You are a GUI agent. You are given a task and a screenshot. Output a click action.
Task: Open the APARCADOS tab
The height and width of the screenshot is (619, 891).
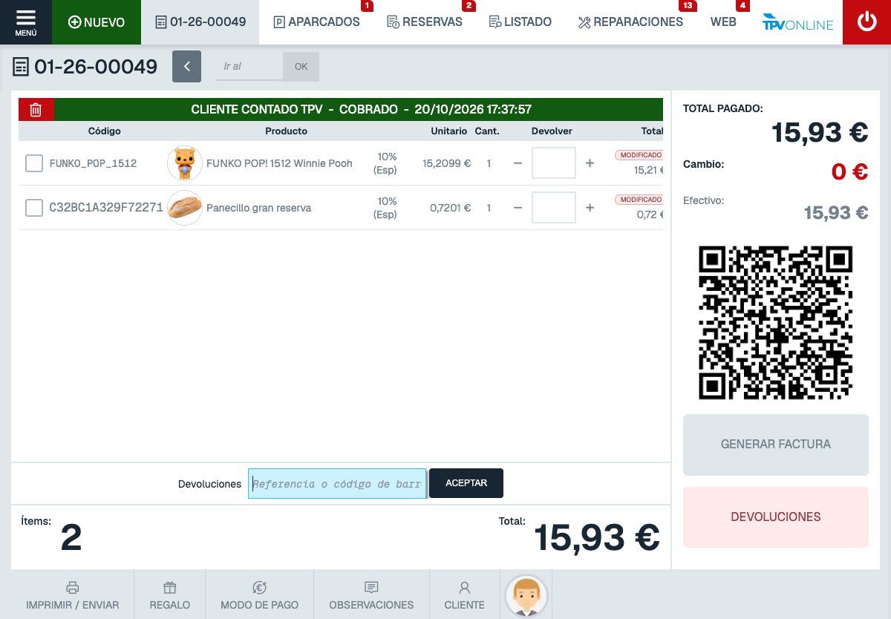[317, 22]
